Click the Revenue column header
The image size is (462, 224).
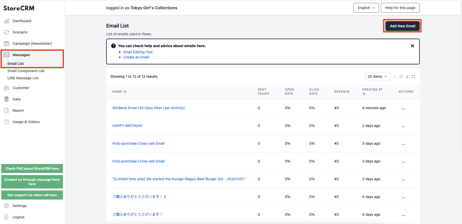(x=342, y=92)
